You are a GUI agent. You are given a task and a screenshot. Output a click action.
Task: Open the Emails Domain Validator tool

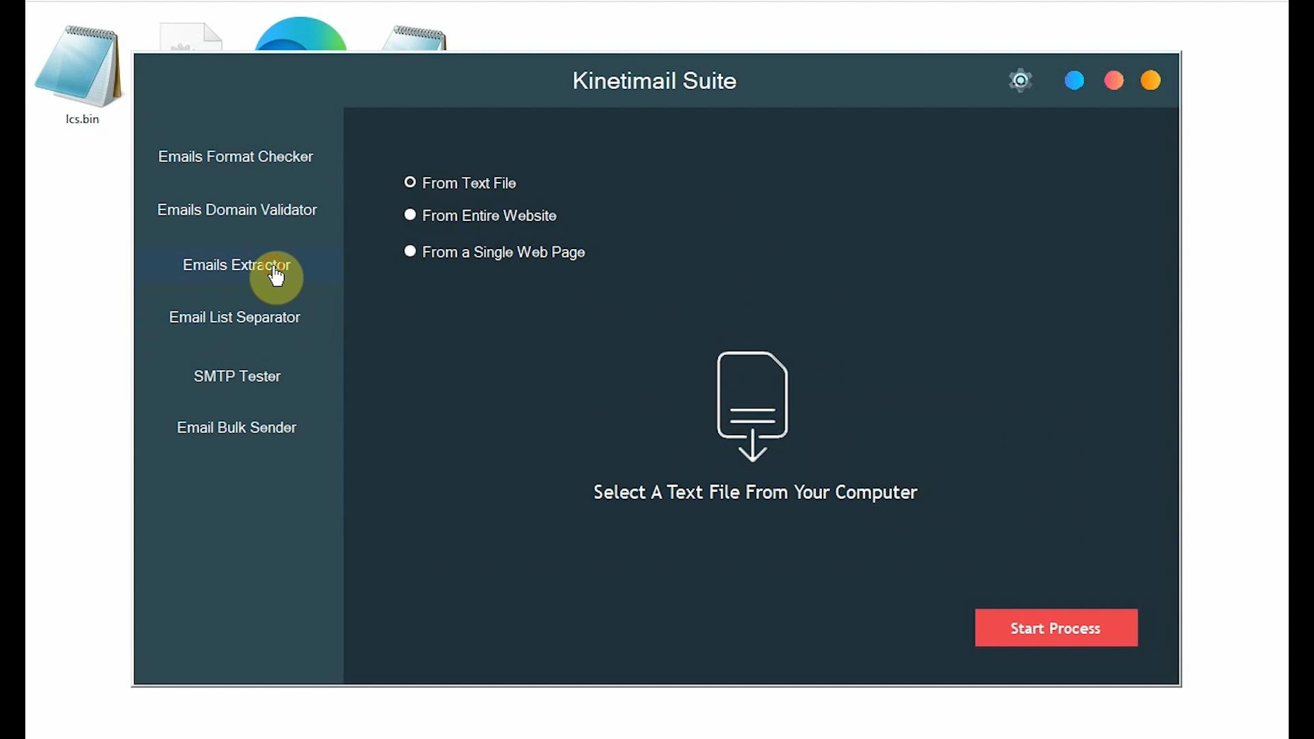pyautogui.click(x=237, y=209)
